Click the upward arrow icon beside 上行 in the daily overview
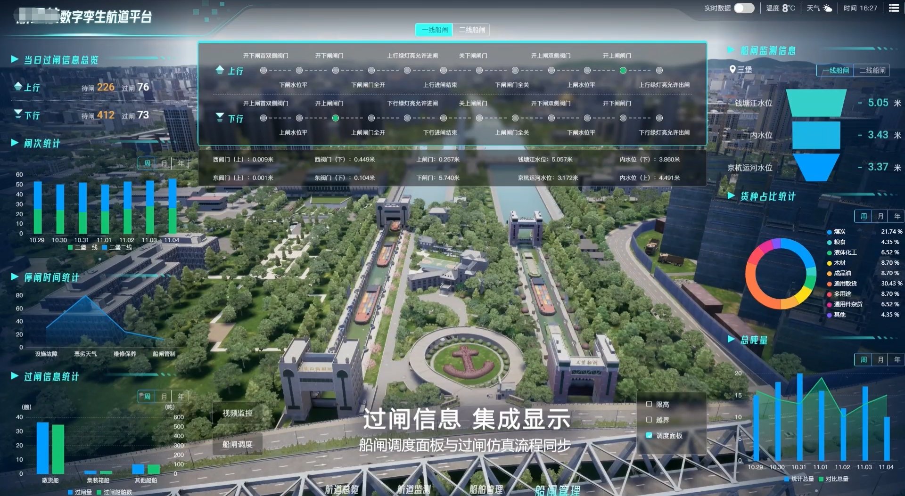This screenshot has height=496, width=905. pos(18,86)
